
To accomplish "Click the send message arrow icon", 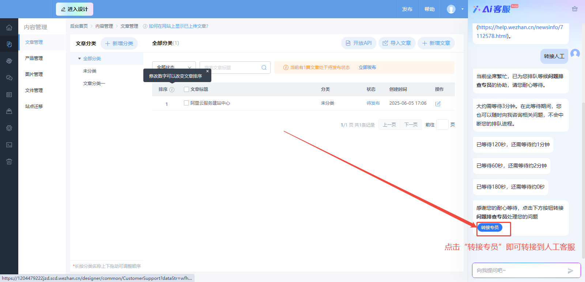I will pos(570,271).
